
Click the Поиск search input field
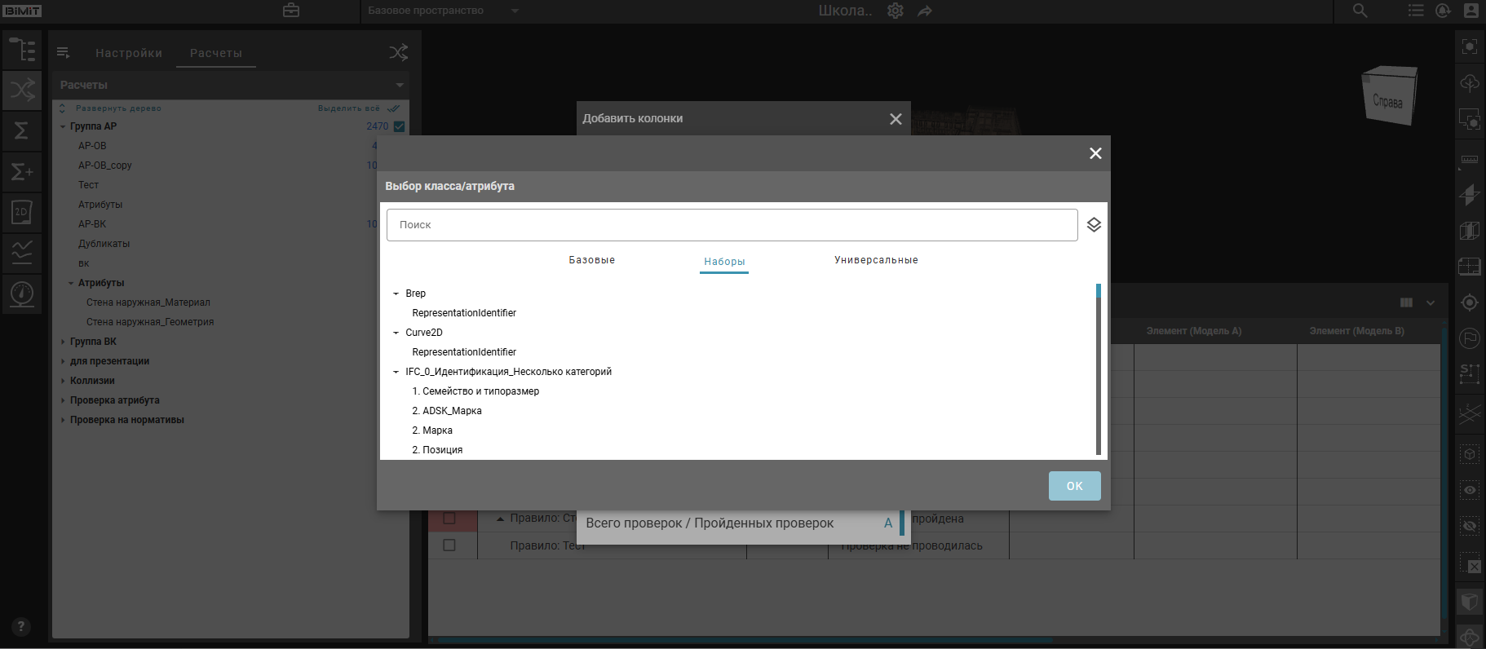pos(732,225)
